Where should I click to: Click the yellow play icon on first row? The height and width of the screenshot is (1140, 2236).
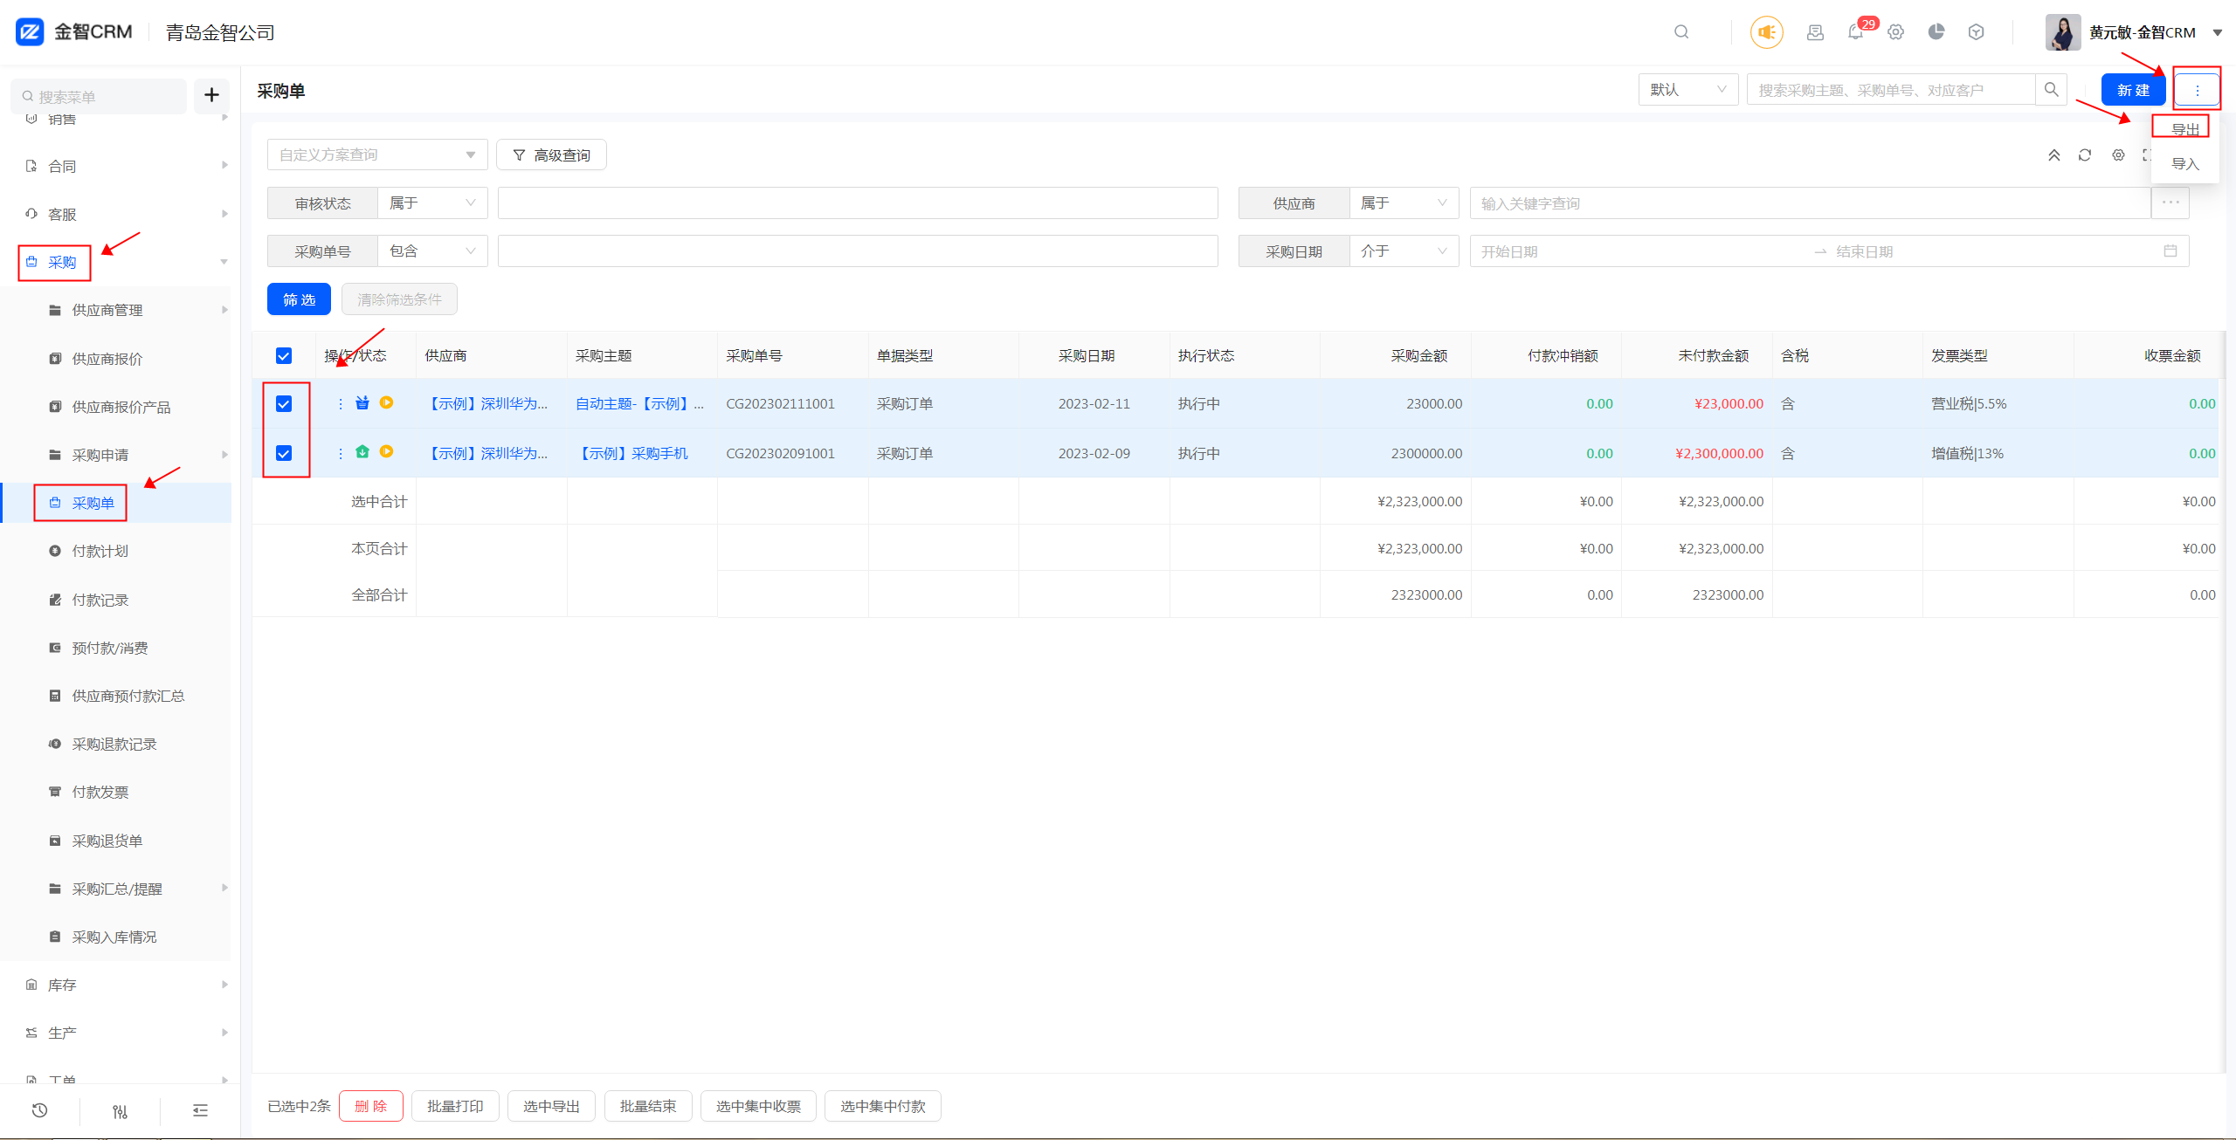coord(387,403)
